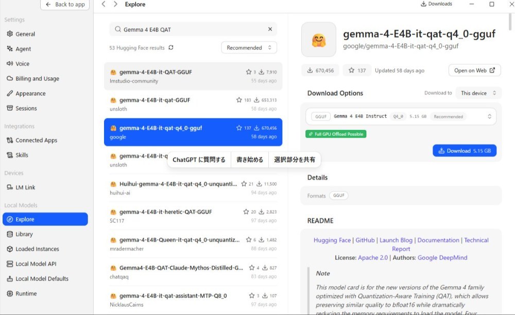The width and height of the screenshot is (515, 315).
Task: Open Apache 2.0 license link
Action: click(373, 257)
